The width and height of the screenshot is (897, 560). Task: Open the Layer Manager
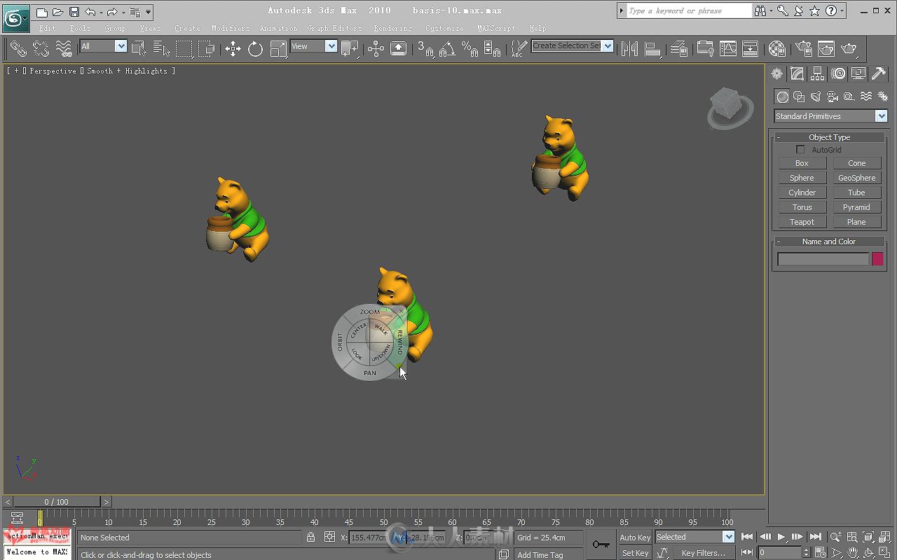678,48
